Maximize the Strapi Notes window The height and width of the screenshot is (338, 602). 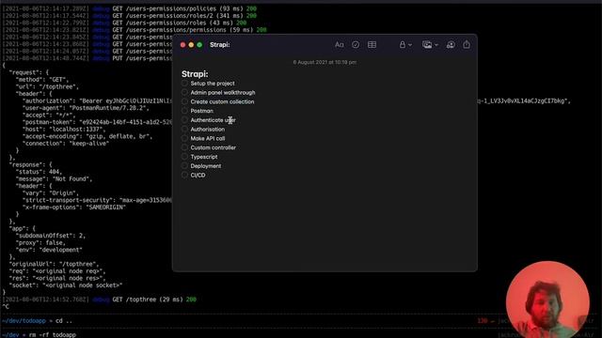click(x=199, y=45)
